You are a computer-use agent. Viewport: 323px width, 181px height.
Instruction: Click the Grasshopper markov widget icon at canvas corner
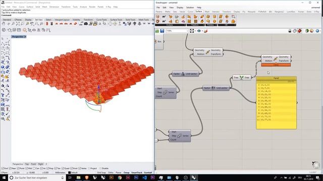316,164
